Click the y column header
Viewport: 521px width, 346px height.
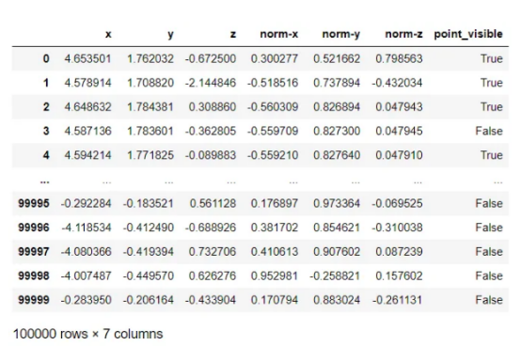170,35
